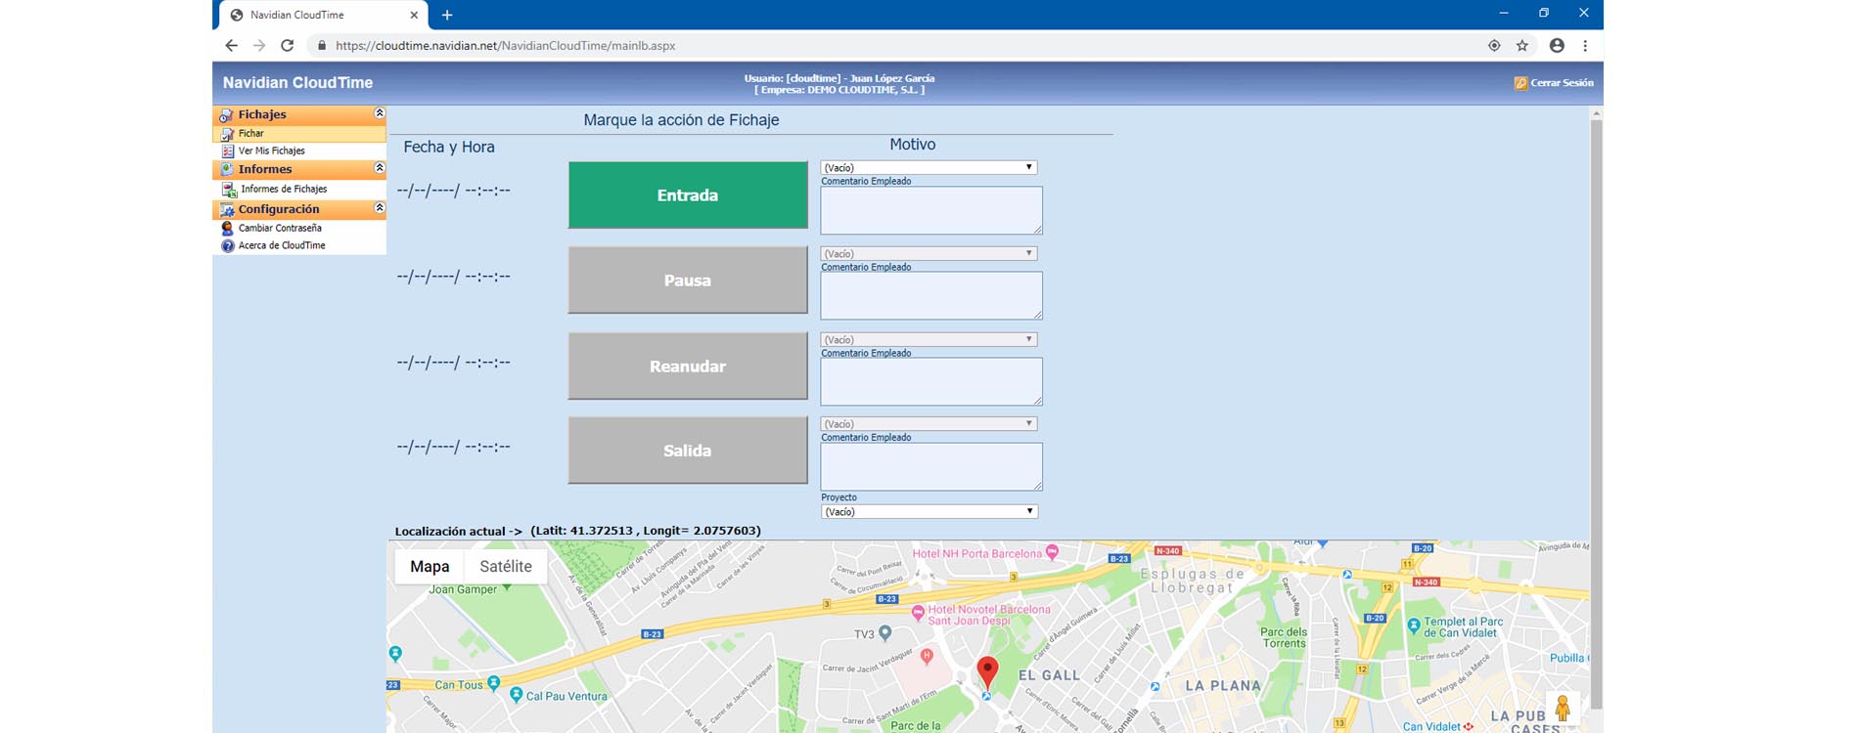Switch map to Satélite view
1859x733 pixels.
click(x=505, y=567)
